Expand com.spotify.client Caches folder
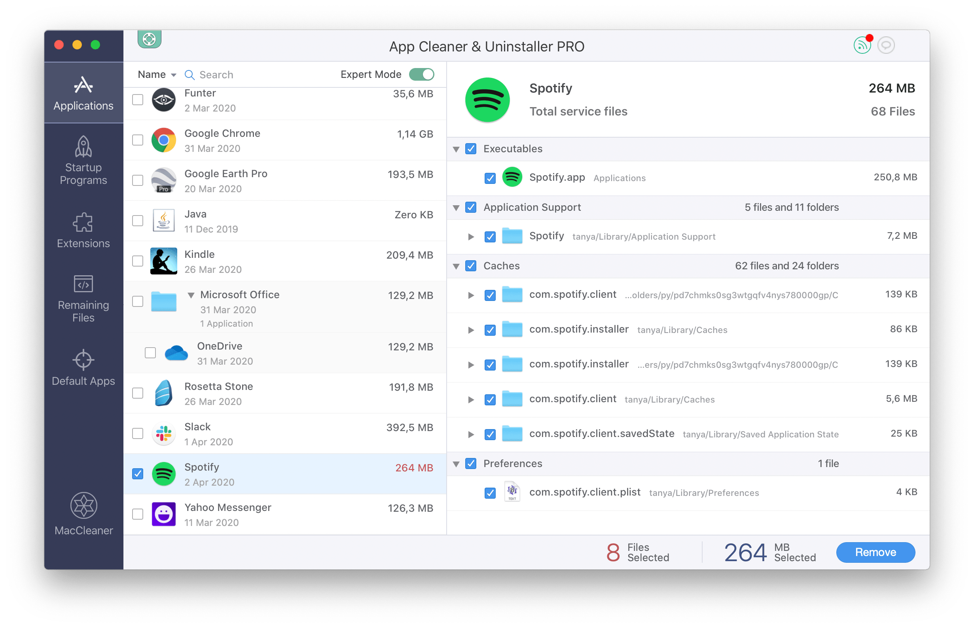The width and height of the screenshot is (974, 628). pyautogui.click(x=469, y=399)
